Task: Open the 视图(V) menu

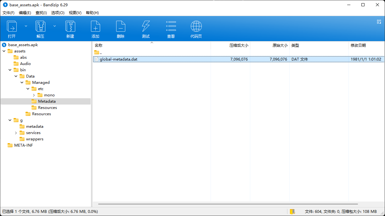Action: (x=75, y=13)
